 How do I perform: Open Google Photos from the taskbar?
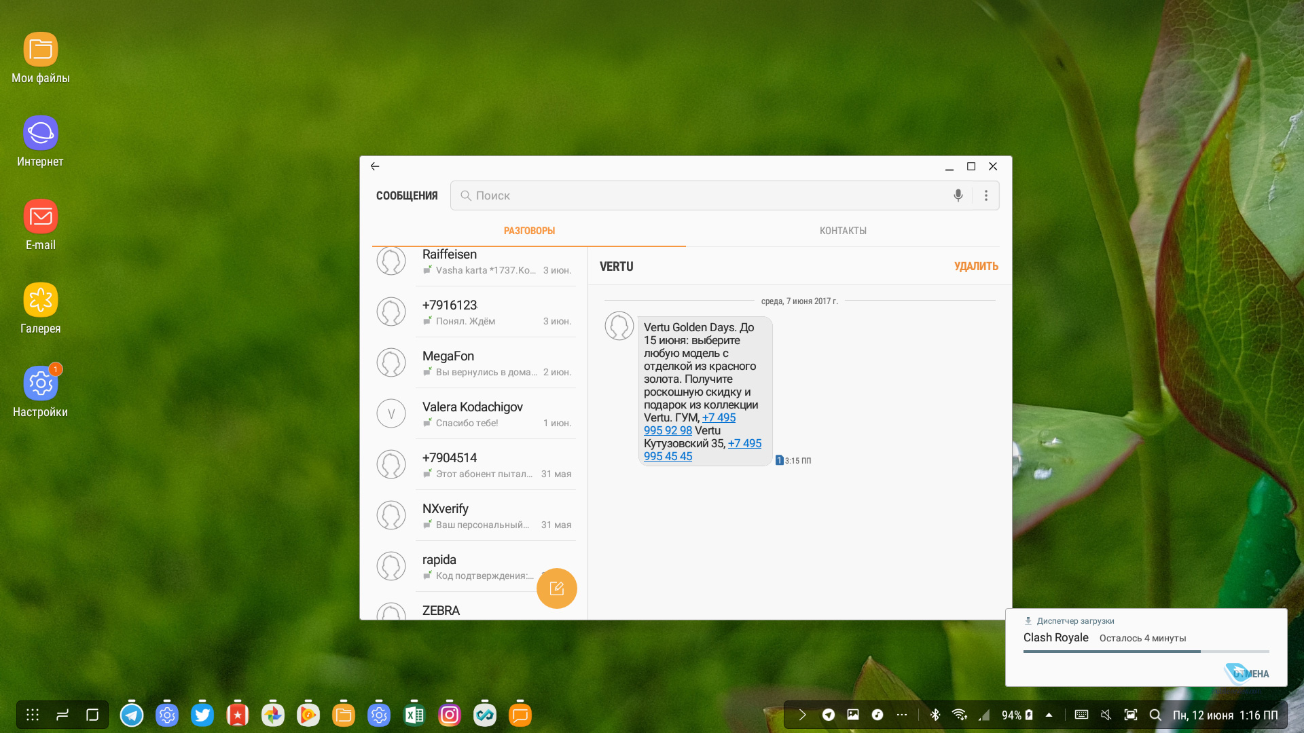(x=273, y=715)
